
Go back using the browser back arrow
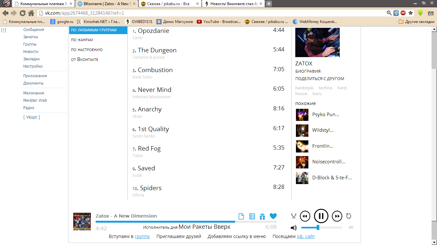pyautogui.click(x=5, y=13)
